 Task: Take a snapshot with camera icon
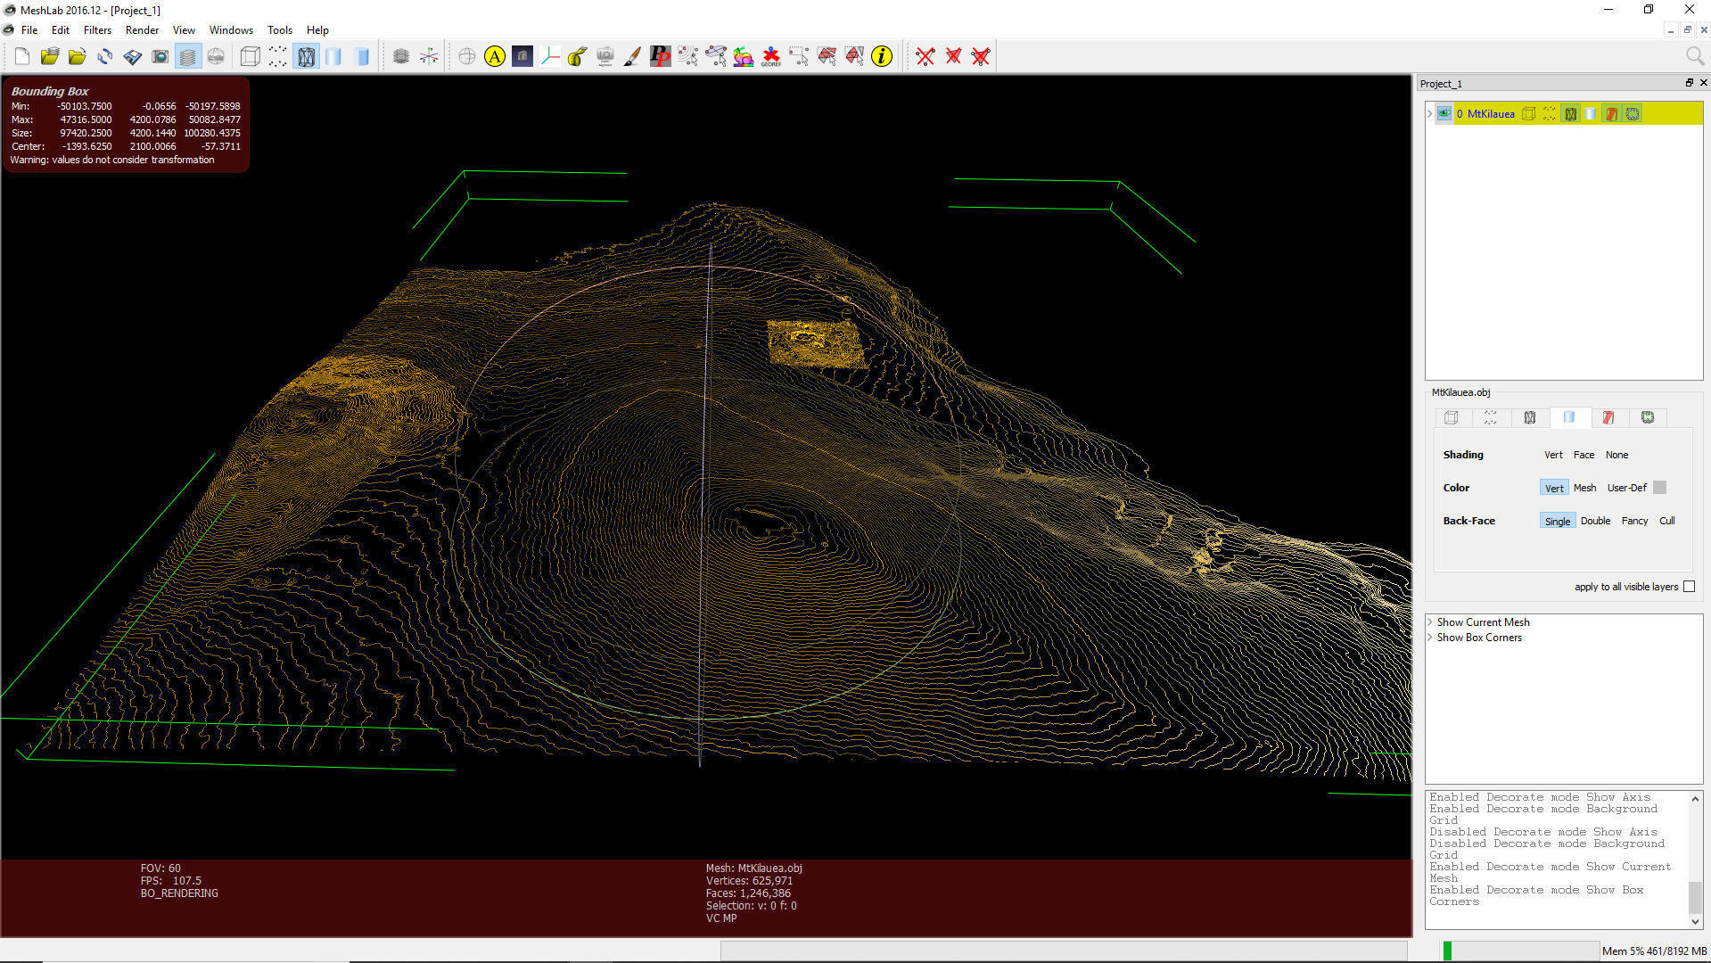pos(160,57)
